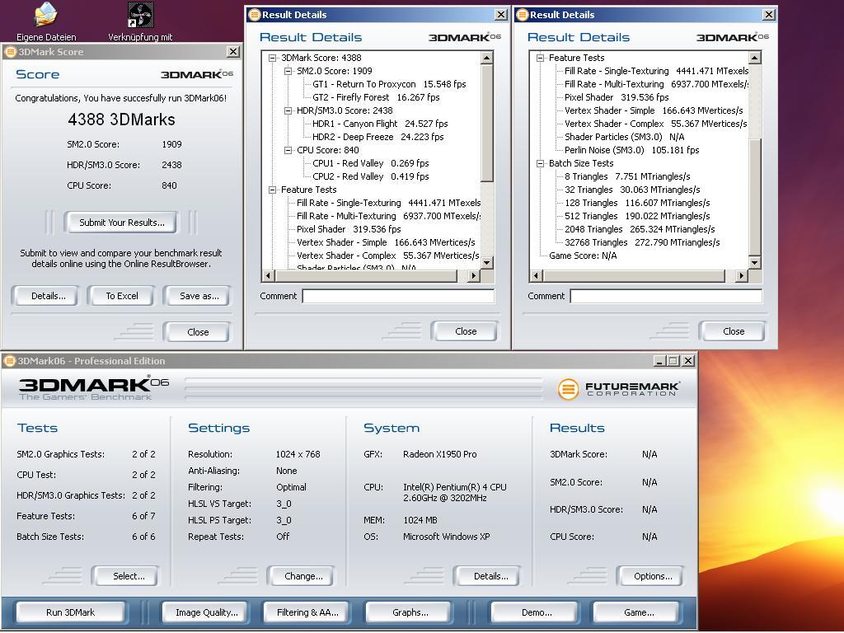The height and width of the screenshot is (633, 844).
Task: Click scroll-right arrow in right Result Details tree
Action: pos(741,275)
